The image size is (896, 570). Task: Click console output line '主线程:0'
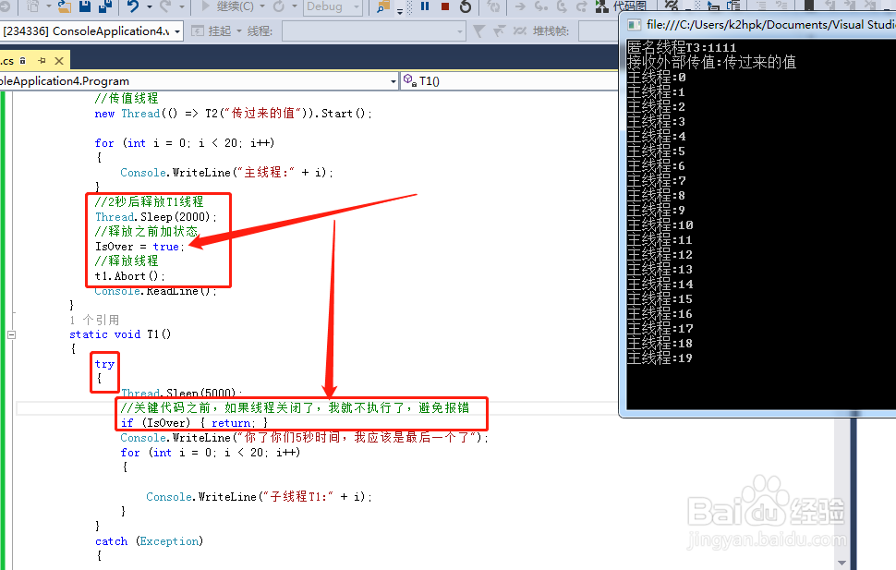pos(657,78)
